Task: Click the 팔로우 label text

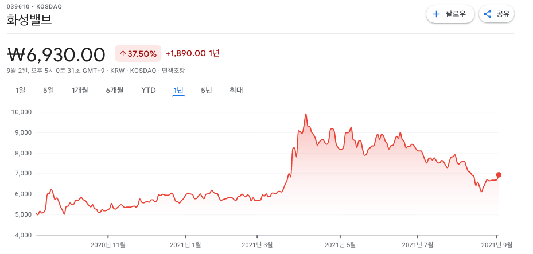Action: 456,14
